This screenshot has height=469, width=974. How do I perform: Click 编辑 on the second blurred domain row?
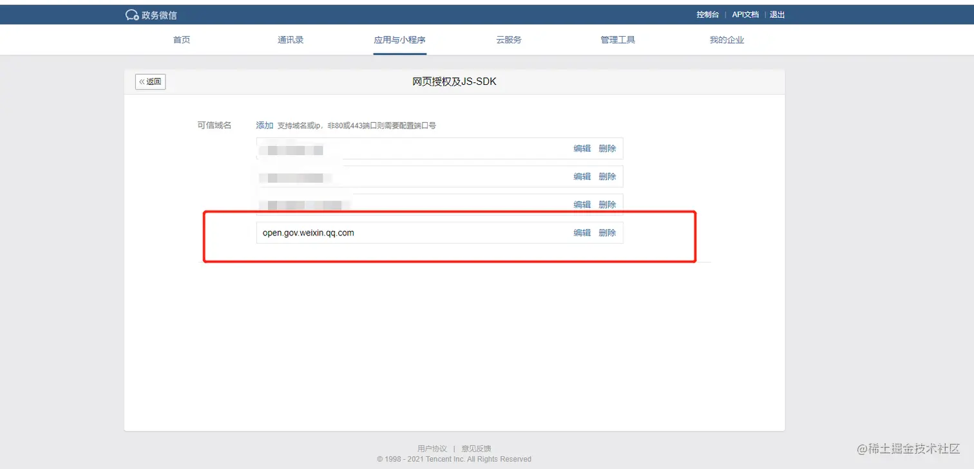(582, 177)
